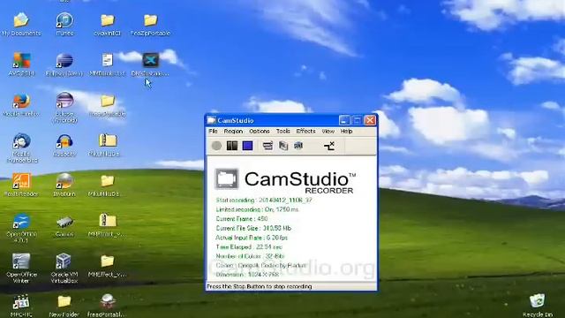This screenshot has width=565, height=318.
Task: Click the 'Dimension : 1024 X 768' line
Action: (x=247, y=275)
